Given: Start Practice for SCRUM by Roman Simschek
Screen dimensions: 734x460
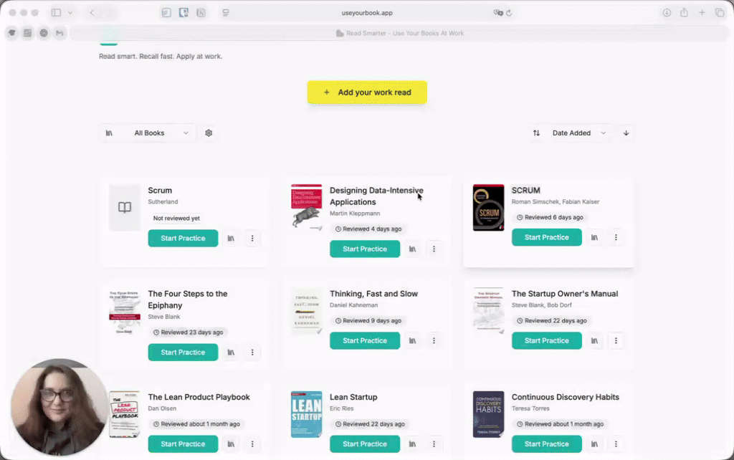Looking at the screenshot, I should point(547,237).
